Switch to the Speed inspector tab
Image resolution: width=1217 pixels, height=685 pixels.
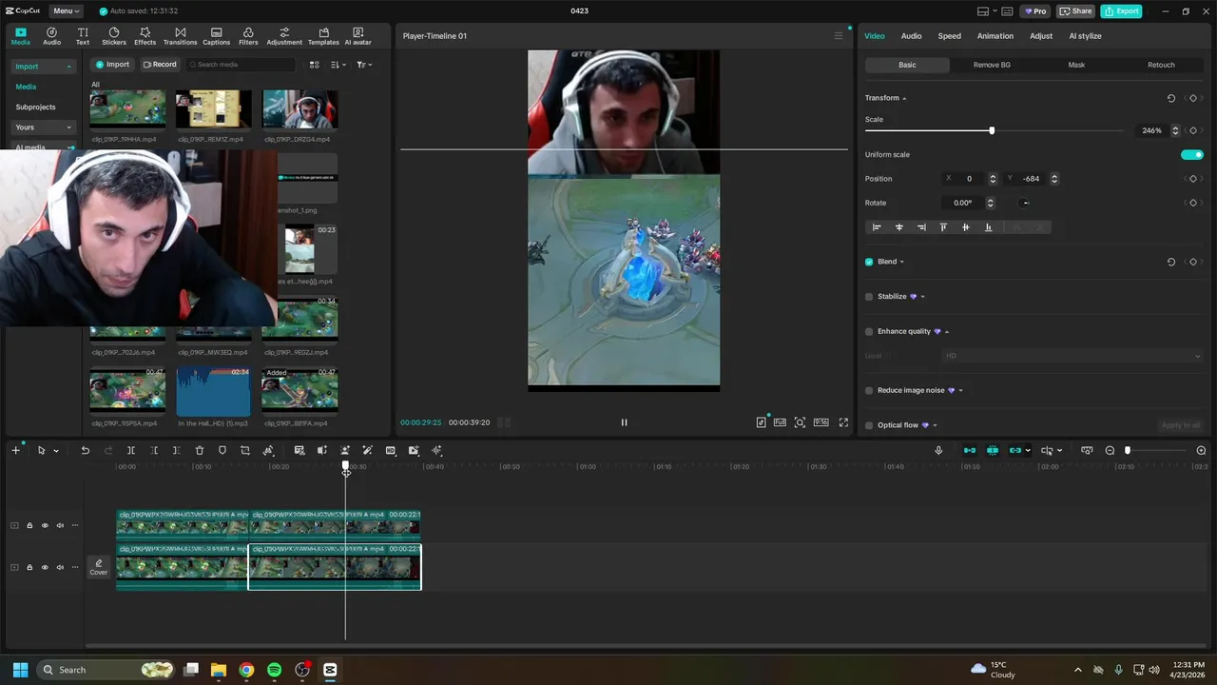click(x=949, y=36)
